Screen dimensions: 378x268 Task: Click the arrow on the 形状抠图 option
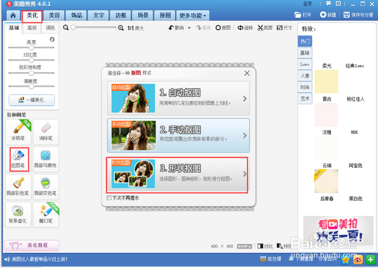[245, 174]
